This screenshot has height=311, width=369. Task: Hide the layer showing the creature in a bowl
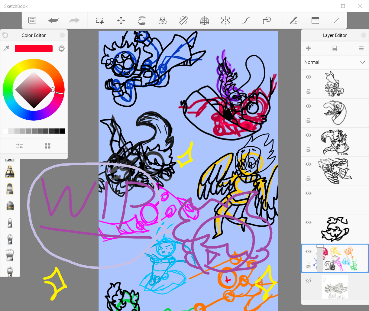pos(308,106)
